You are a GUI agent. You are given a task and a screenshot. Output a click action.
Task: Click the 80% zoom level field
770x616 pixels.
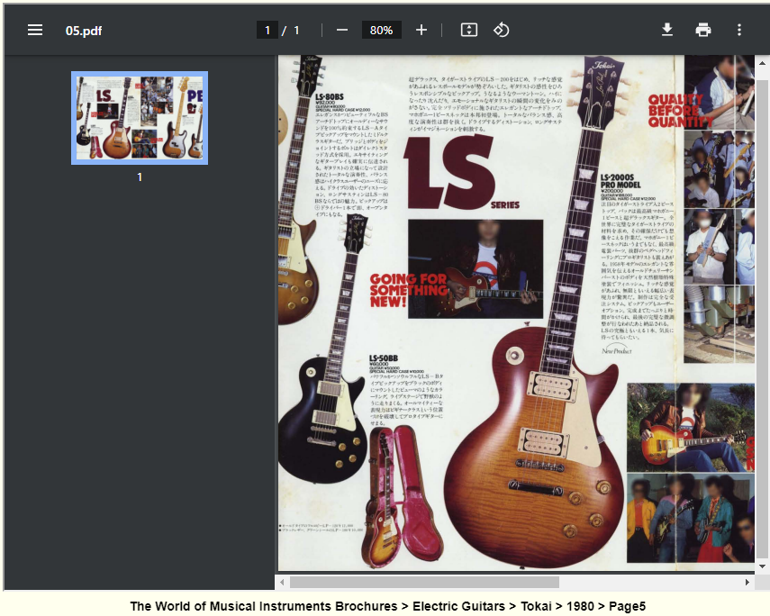point(382,30)
